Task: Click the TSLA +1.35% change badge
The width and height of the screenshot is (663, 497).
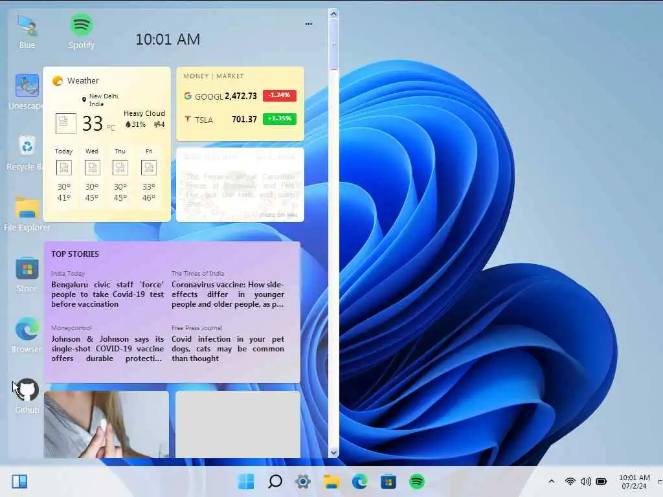Action: click(280, 119)
